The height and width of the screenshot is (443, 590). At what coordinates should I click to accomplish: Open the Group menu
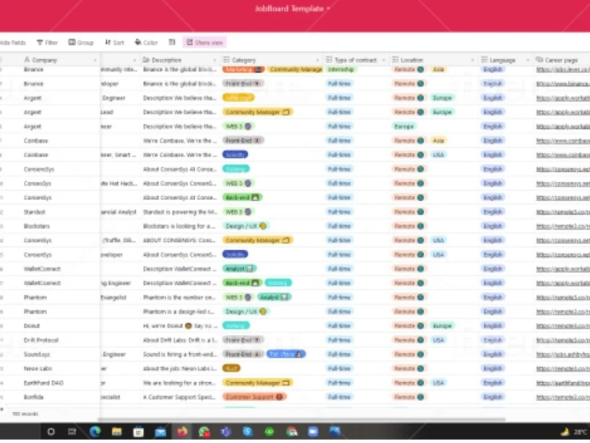[x=80, y=43]
